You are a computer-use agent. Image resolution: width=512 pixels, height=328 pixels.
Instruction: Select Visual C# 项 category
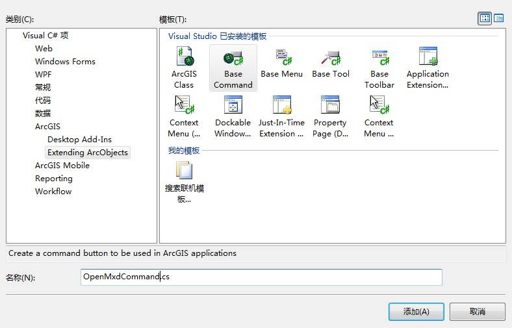45,35
